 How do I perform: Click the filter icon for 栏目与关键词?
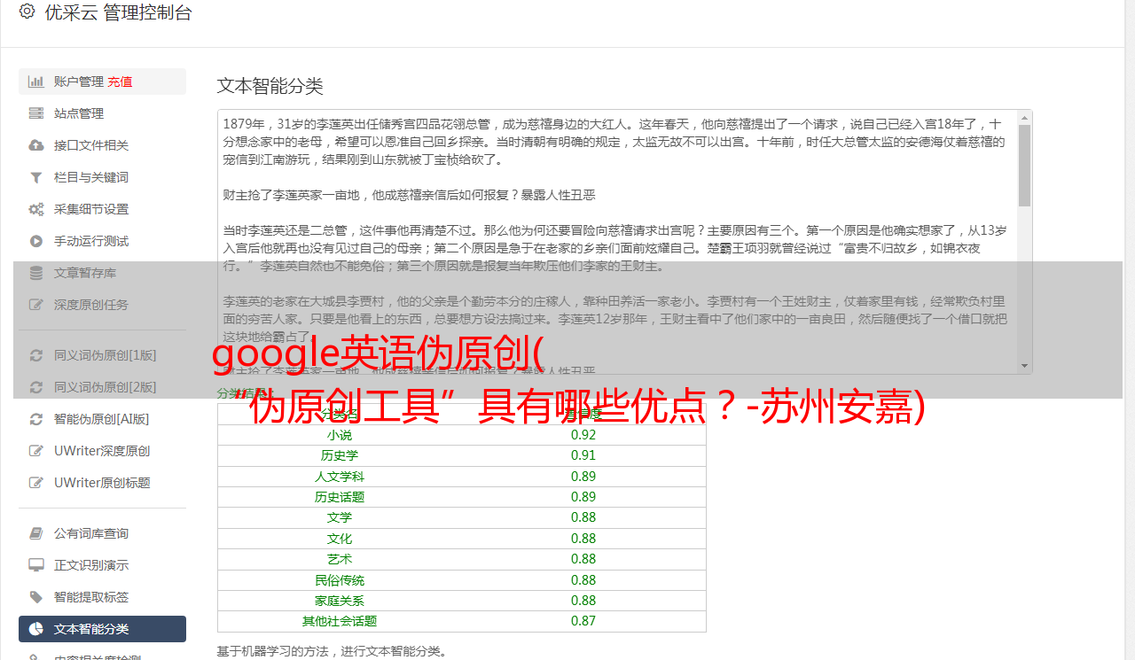coord(36,177)
